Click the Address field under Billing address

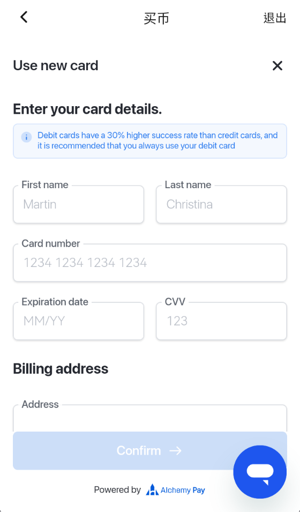[150, 418]
